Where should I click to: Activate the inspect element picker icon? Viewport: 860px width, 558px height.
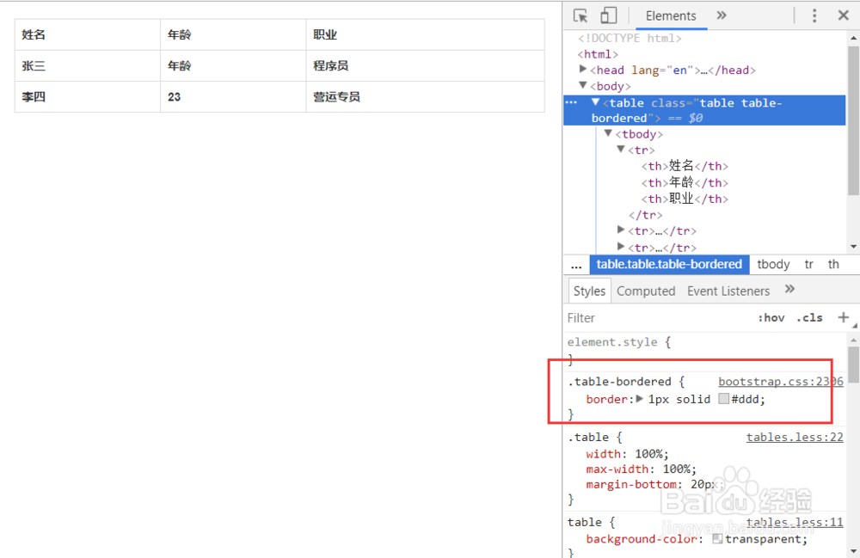(x=580, y=15)
